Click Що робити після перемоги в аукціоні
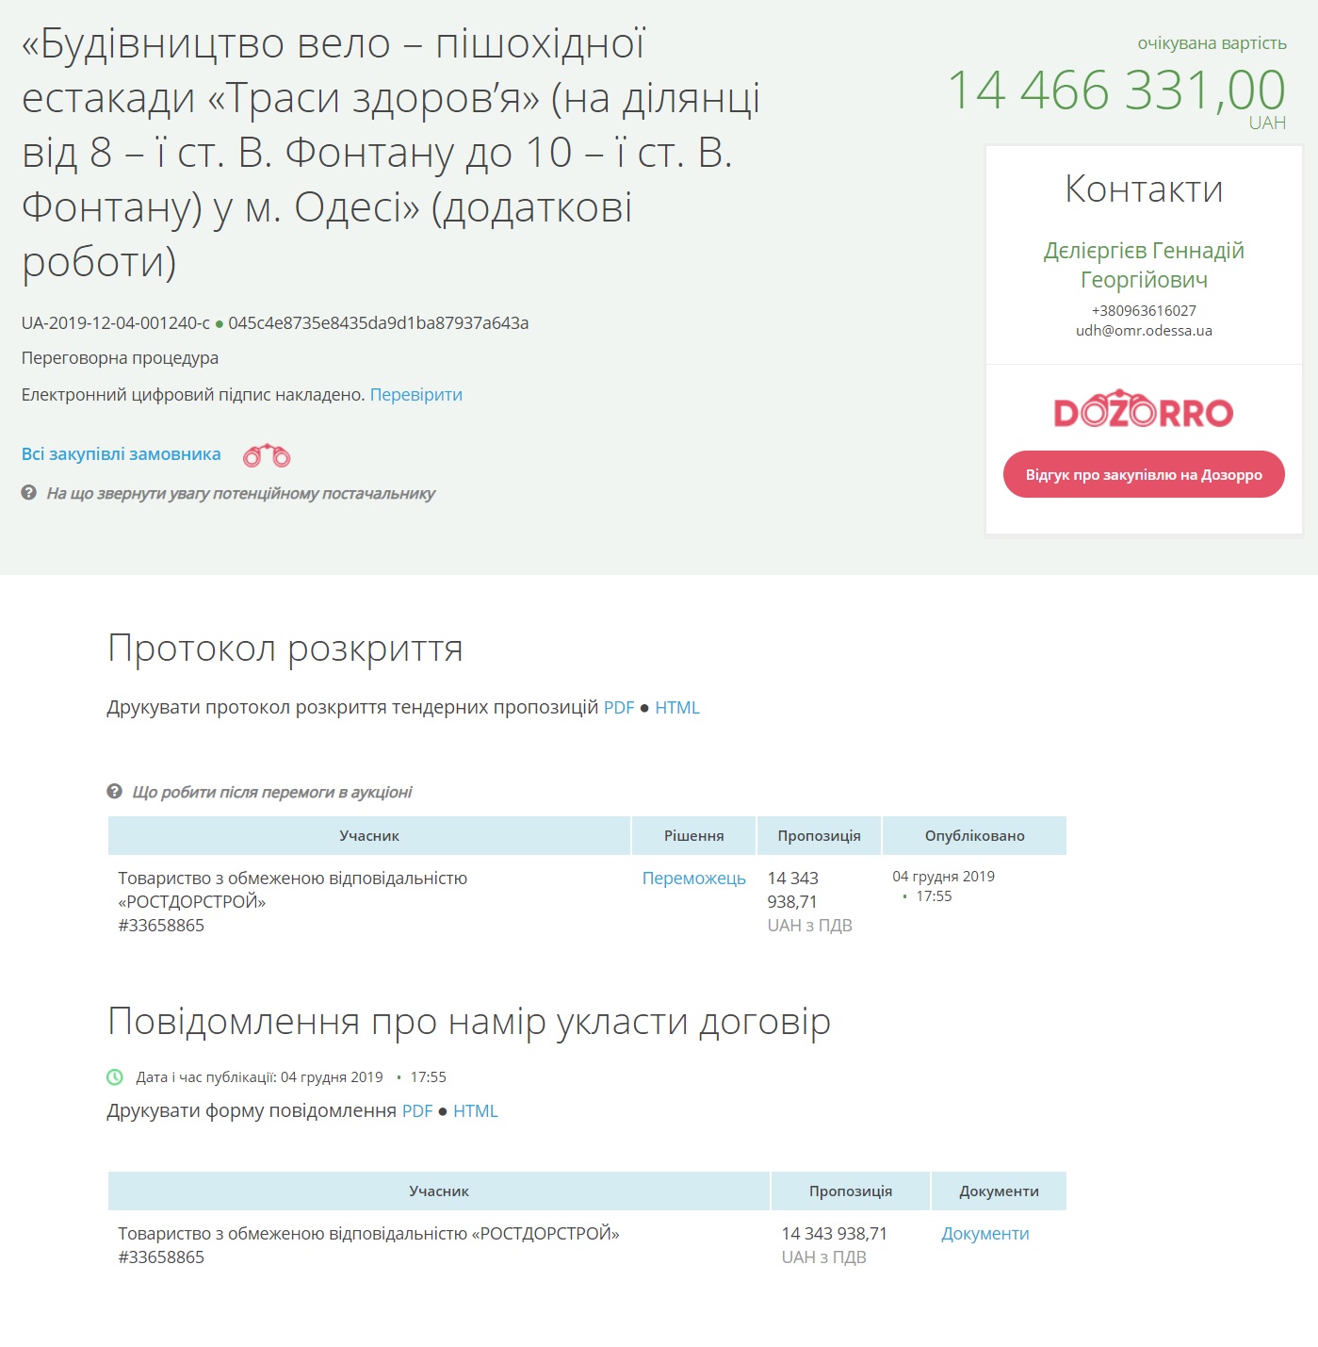 point(272,793)
